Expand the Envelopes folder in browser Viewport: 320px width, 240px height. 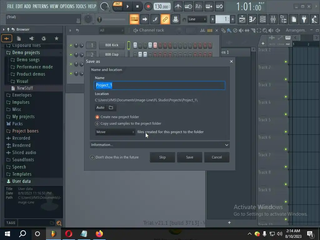(22, 95)
